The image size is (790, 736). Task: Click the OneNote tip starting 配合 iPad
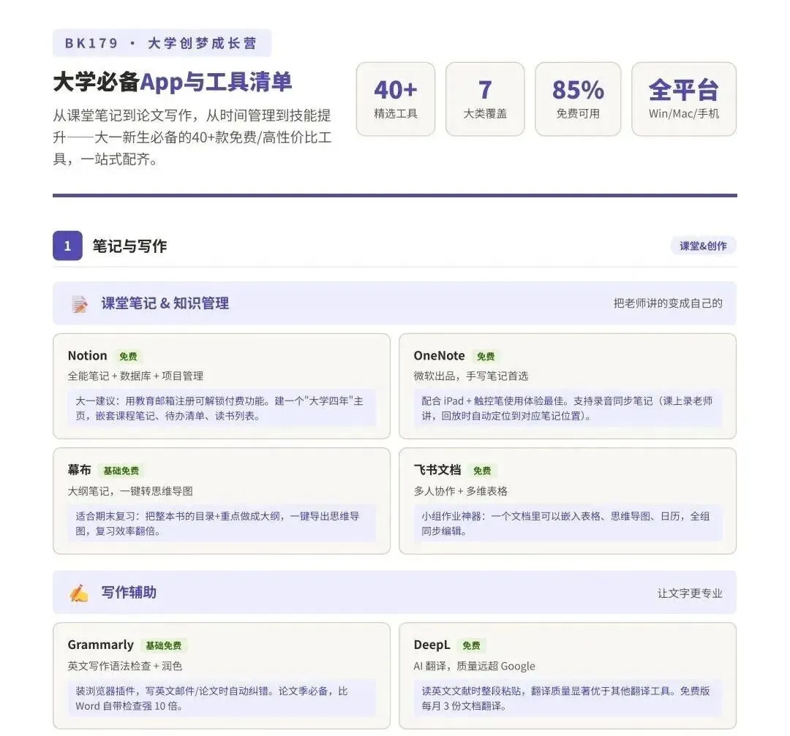click(568, 409)
